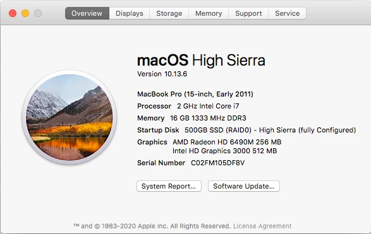
Task: Open the License Agreement link
Action: (x=262, y=226)
